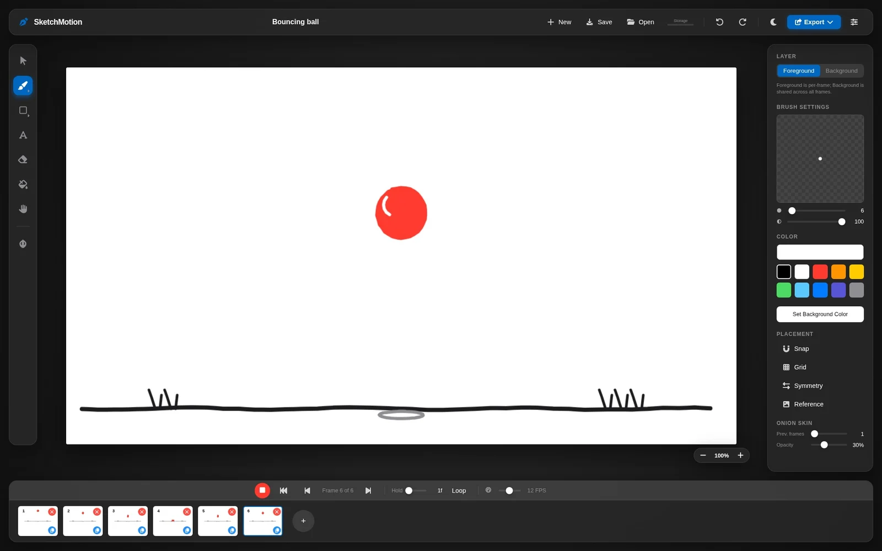Select the Eraser tool
Viewport: 882px width, 551px height.
pyautogui.click(x=23, y=160)
